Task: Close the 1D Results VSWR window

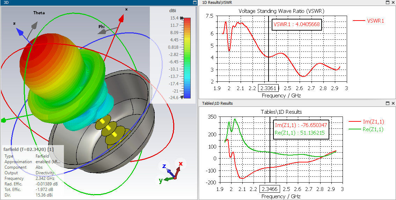Action: [x=393, y=2]
